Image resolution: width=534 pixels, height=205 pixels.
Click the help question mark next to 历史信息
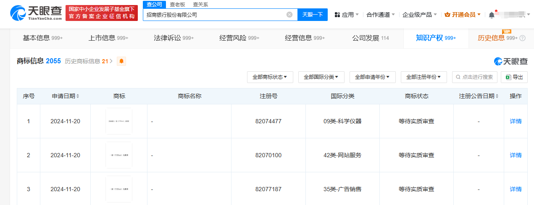[x=523, y=38]
